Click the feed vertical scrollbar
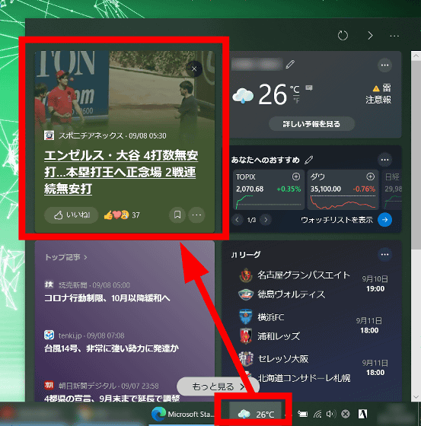 tap(416, 156)
